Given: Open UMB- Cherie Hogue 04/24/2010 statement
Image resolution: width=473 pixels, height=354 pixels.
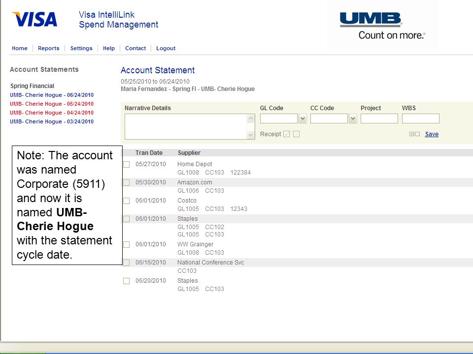Looking at the screenshot, I should pos(52,113).
